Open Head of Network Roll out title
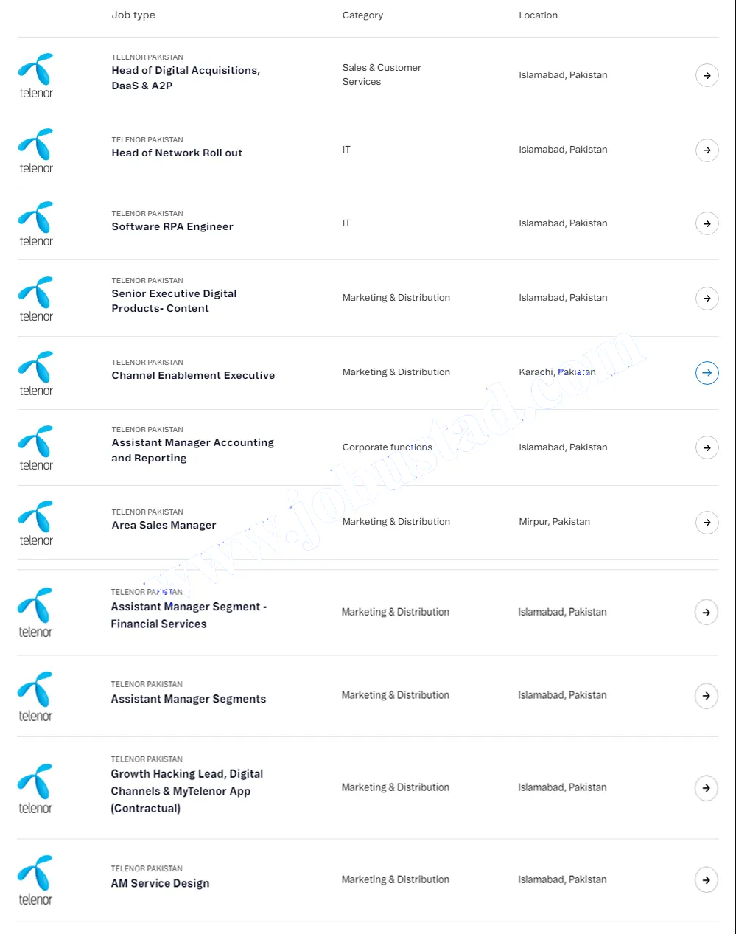The image size is (736, 934). click(177, 153)
